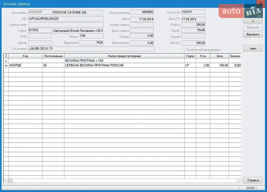Click the Назва продукту/операції column header

point(124,56)
